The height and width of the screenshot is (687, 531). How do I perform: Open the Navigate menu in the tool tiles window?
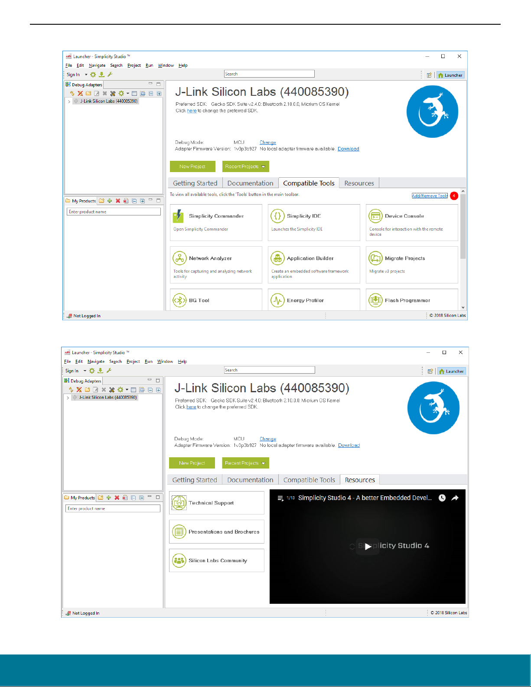(x=97, y=65)
